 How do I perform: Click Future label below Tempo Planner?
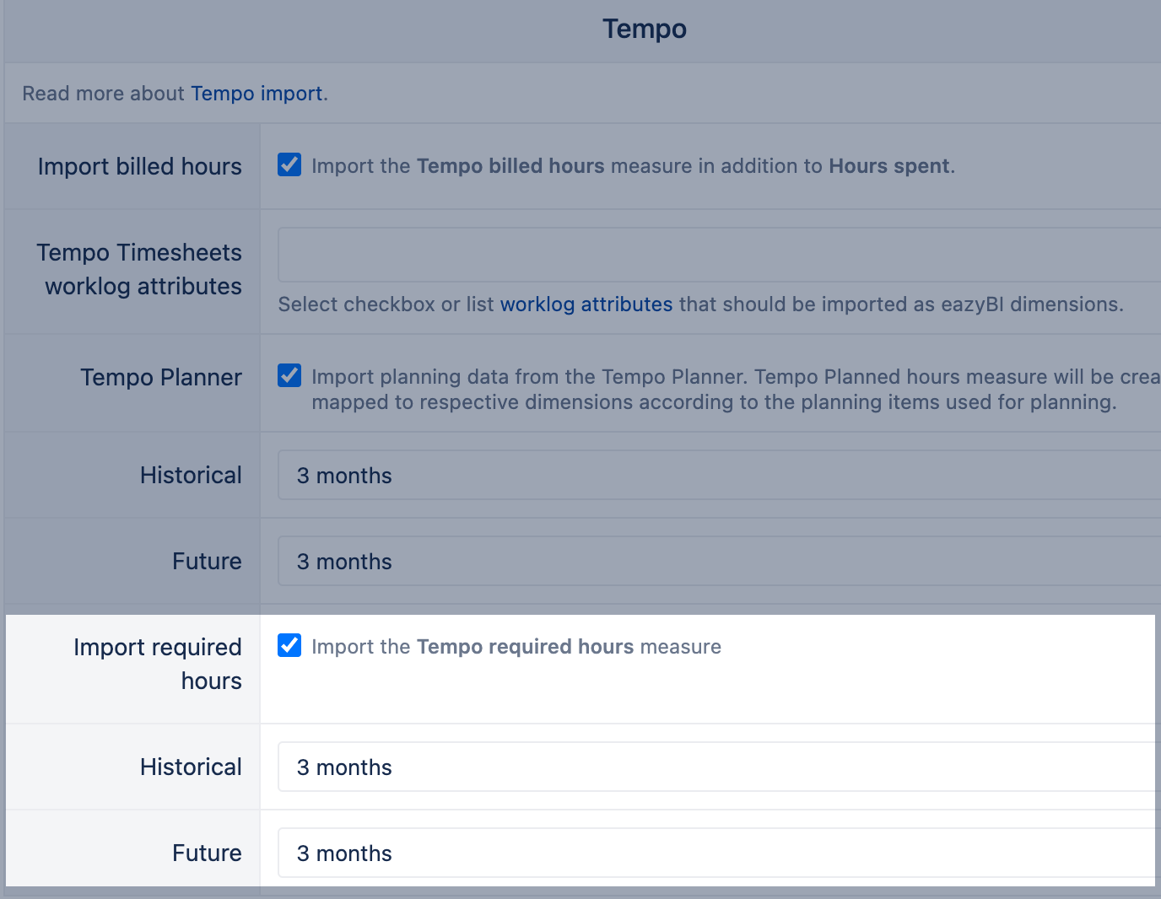[x=207, y=562]
